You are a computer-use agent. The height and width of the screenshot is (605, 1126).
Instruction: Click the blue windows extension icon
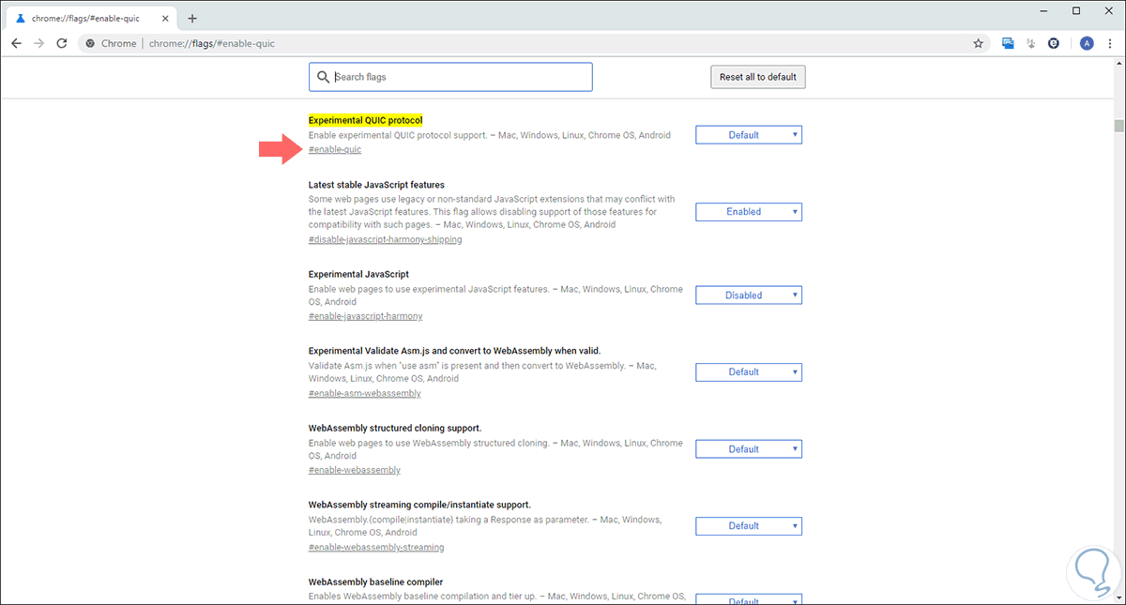[x=1008, y=43]
